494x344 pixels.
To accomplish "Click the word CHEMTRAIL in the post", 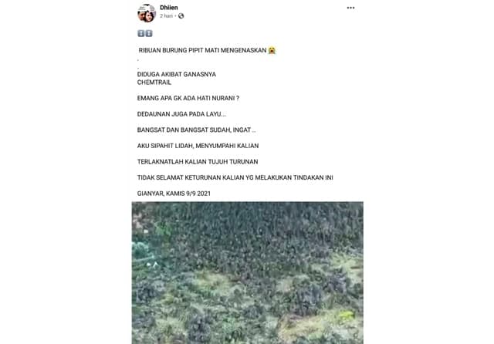I will click(154, 83).
